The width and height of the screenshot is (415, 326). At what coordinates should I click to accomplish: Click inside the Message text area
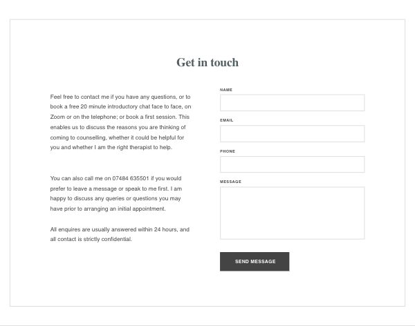tap(292, 213)
